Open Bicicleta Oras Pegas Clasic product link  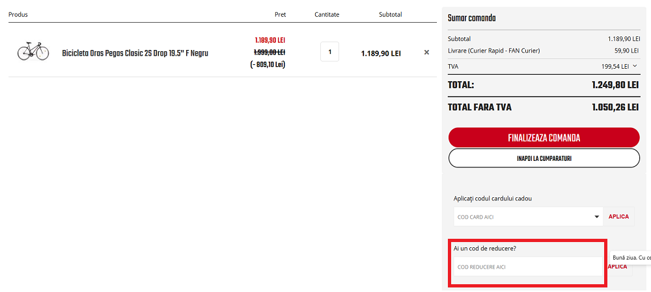click(x=135, y=53)
